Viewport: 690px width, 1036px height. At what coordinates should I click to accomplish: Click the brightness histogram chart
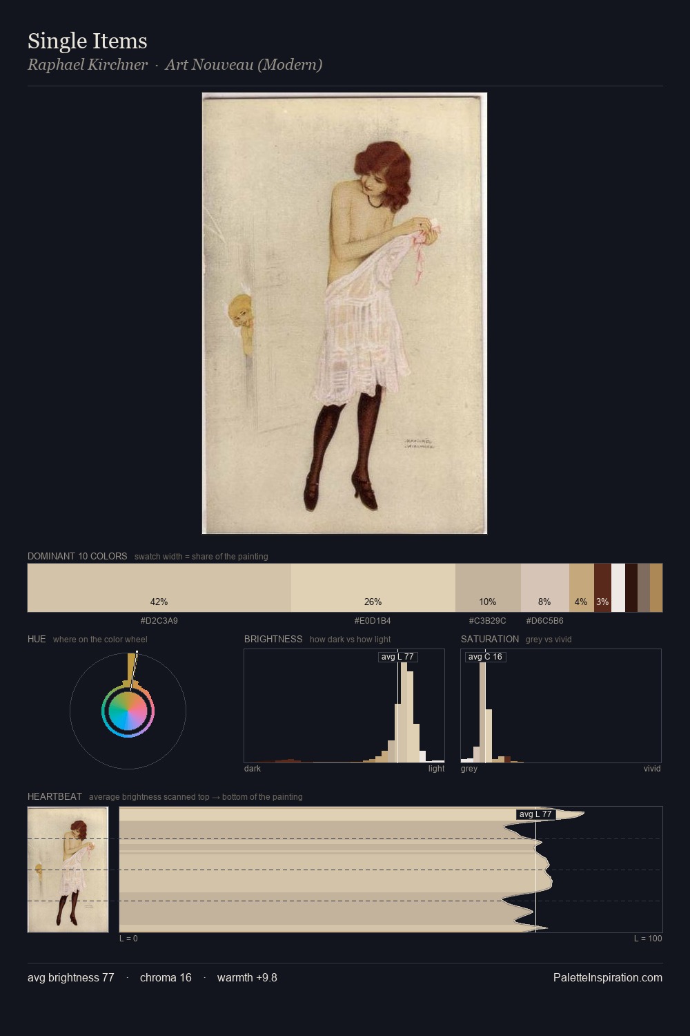[344, 706]
